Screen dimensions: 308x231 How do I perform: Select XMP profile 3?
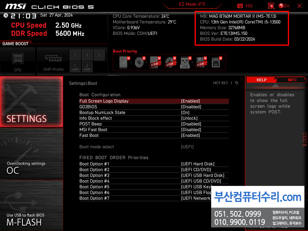(99, 55)
